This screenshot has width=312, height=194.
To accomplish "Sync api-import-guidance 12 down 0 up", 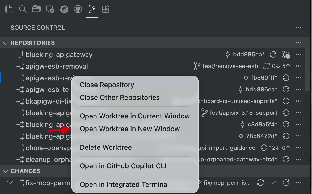I will pos(275,148).
